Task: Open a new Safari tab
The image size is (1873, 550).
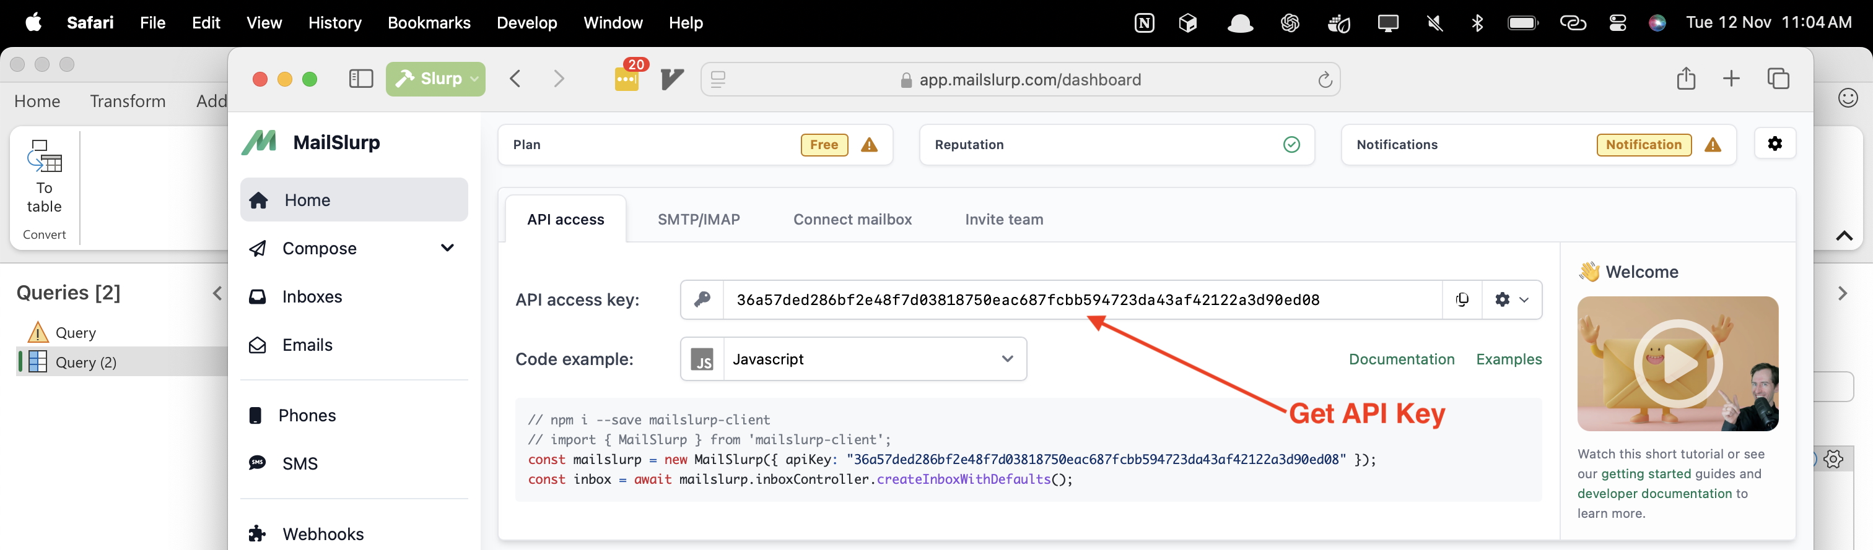Action: (x=1731, y=79)
